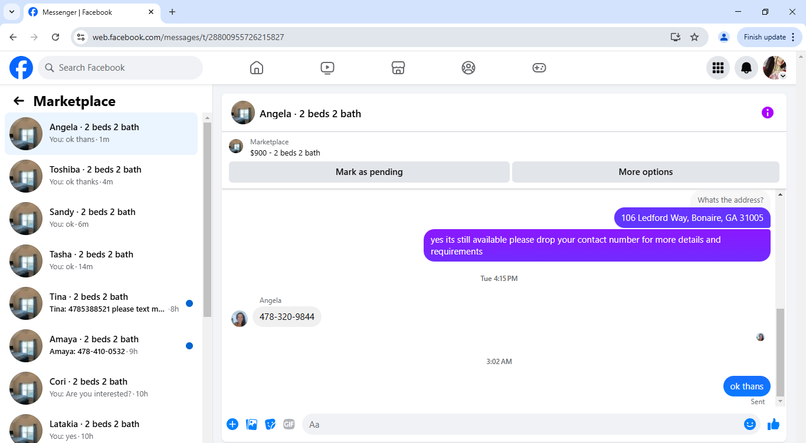Open Cori's 2 beds 2 bath conversation
The image size is (806, 443).
click(x=101, y=388)
